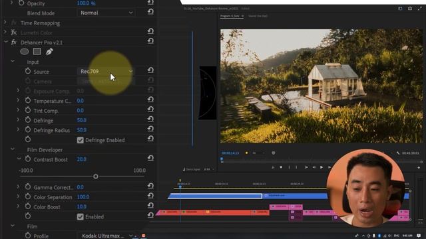Reset the Lumetri Color effect
Image resolution: width=426 pixels, height=239 pixels.
150,31
